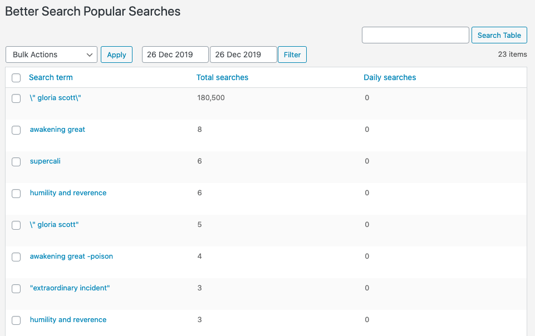Check the "extraordinary incident" row box
Viewport: 535px width, 336px height.
(x=16, y=289)
